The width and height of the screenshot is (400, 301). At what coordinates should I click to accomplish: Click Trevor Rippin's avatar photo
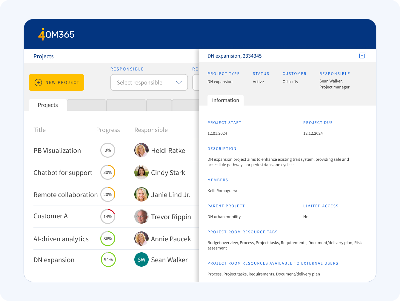click(141, 216)
